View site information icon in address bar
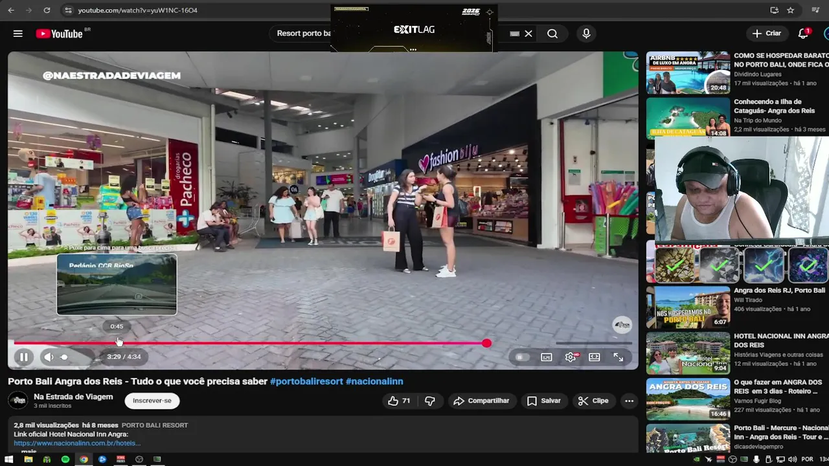Screen dimensions: 829x466 point(68,10)
